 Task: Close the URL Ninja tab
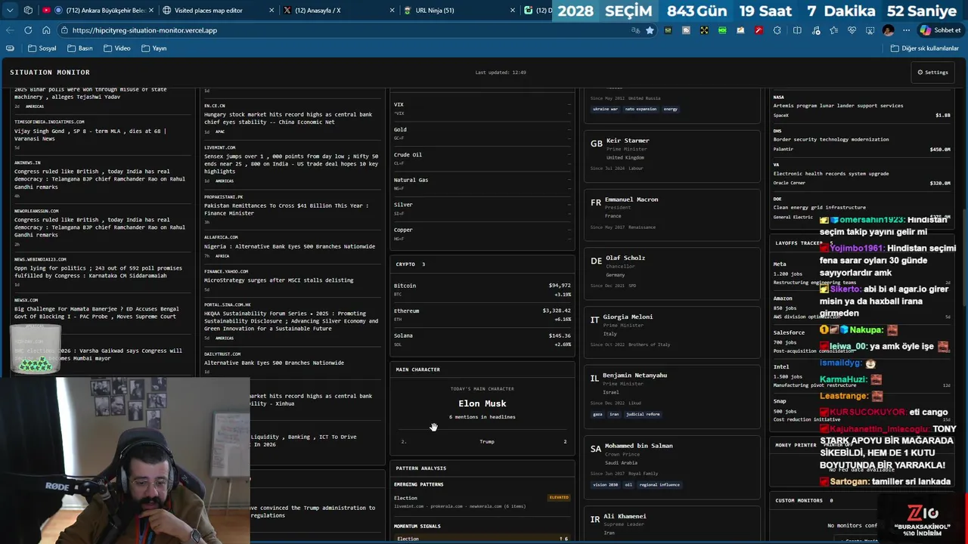click(x=513, y=11)
